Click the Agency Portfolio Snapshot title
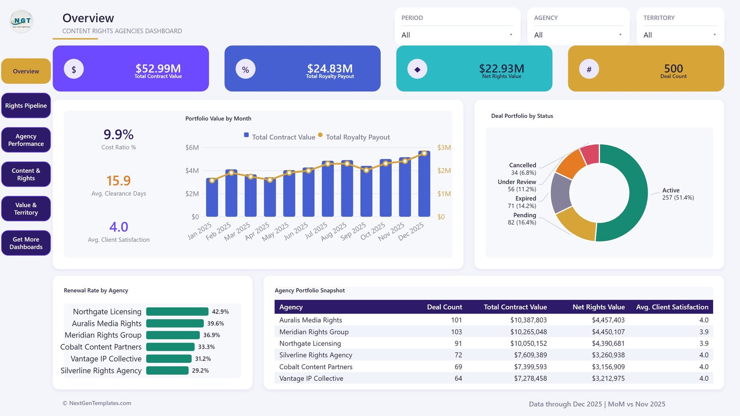The image size is (740, 416). (x=309, y=290)
